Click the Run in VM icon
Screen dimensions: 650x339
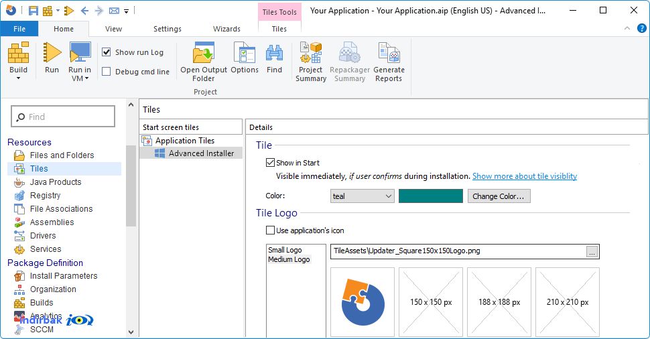[80, 53]
